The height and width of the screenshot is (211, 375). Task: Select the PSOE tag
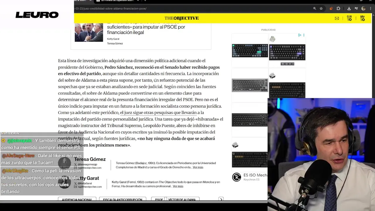[x=159, y=199]
